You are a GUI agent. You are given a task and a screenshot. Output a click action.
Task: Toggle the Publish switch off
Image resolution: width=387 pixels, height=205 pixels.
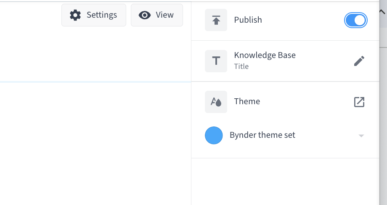point(355,20)
